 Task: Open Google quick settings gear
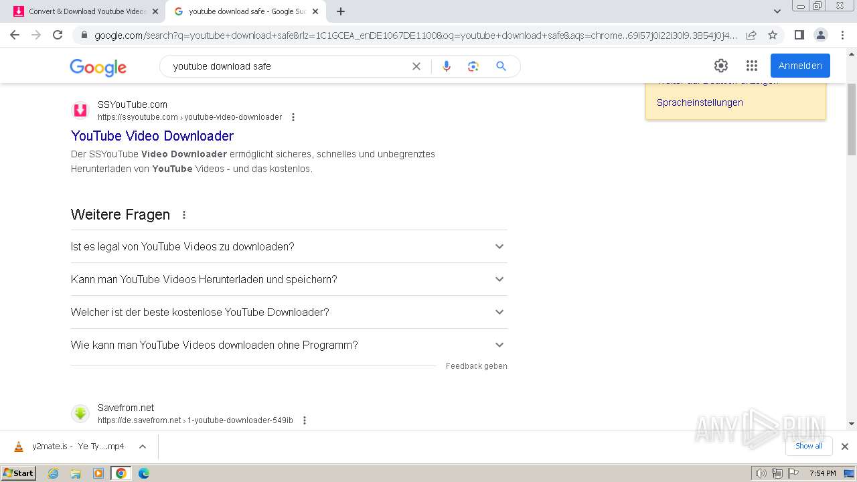(x=721, y=66)
